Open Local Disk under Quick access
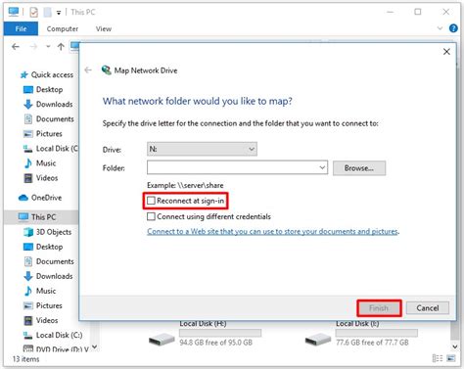 (x=51, y=149)
